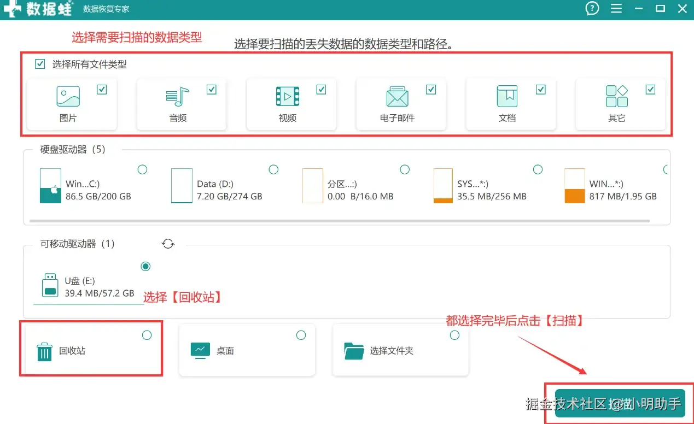Toggle 选择所有文件类型 checkbox
694x424 pixels.
(x=39, y=64)
